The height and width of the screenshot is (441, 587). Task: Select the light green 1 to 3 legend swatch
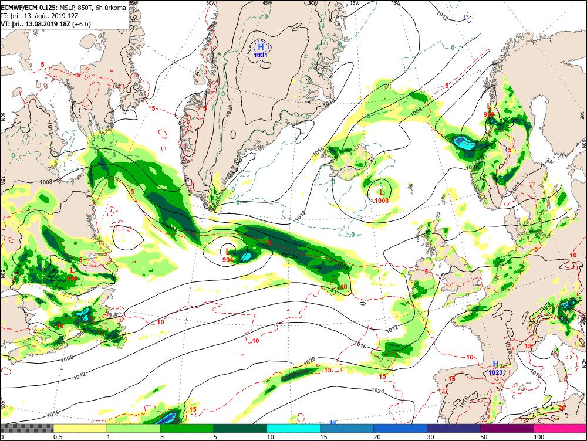click(x=133, y=428)
